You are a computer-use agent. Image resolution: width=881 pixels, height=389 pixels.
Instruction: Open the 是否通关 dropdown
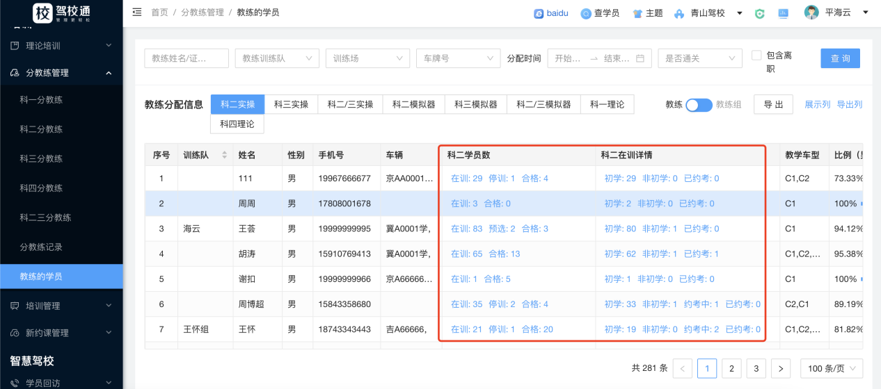pyautogui.click(x=699, y=58)
